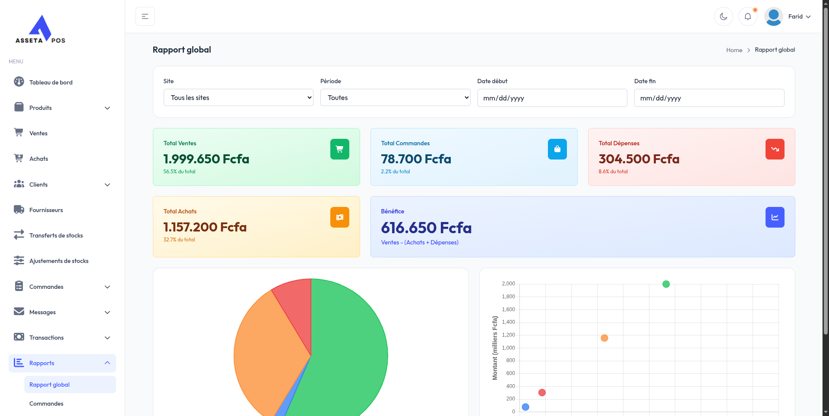
Task: Open Commandes report under Rapports
Action: [x=46, y=403]
